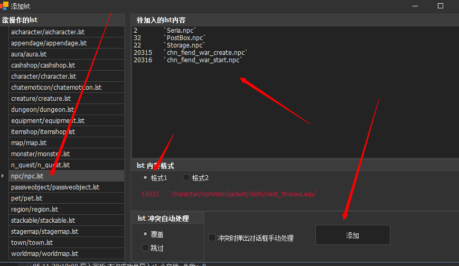The image size is (459, 266).
Task: Pick the monster/monster.lst entry
Action: [40, 154]
